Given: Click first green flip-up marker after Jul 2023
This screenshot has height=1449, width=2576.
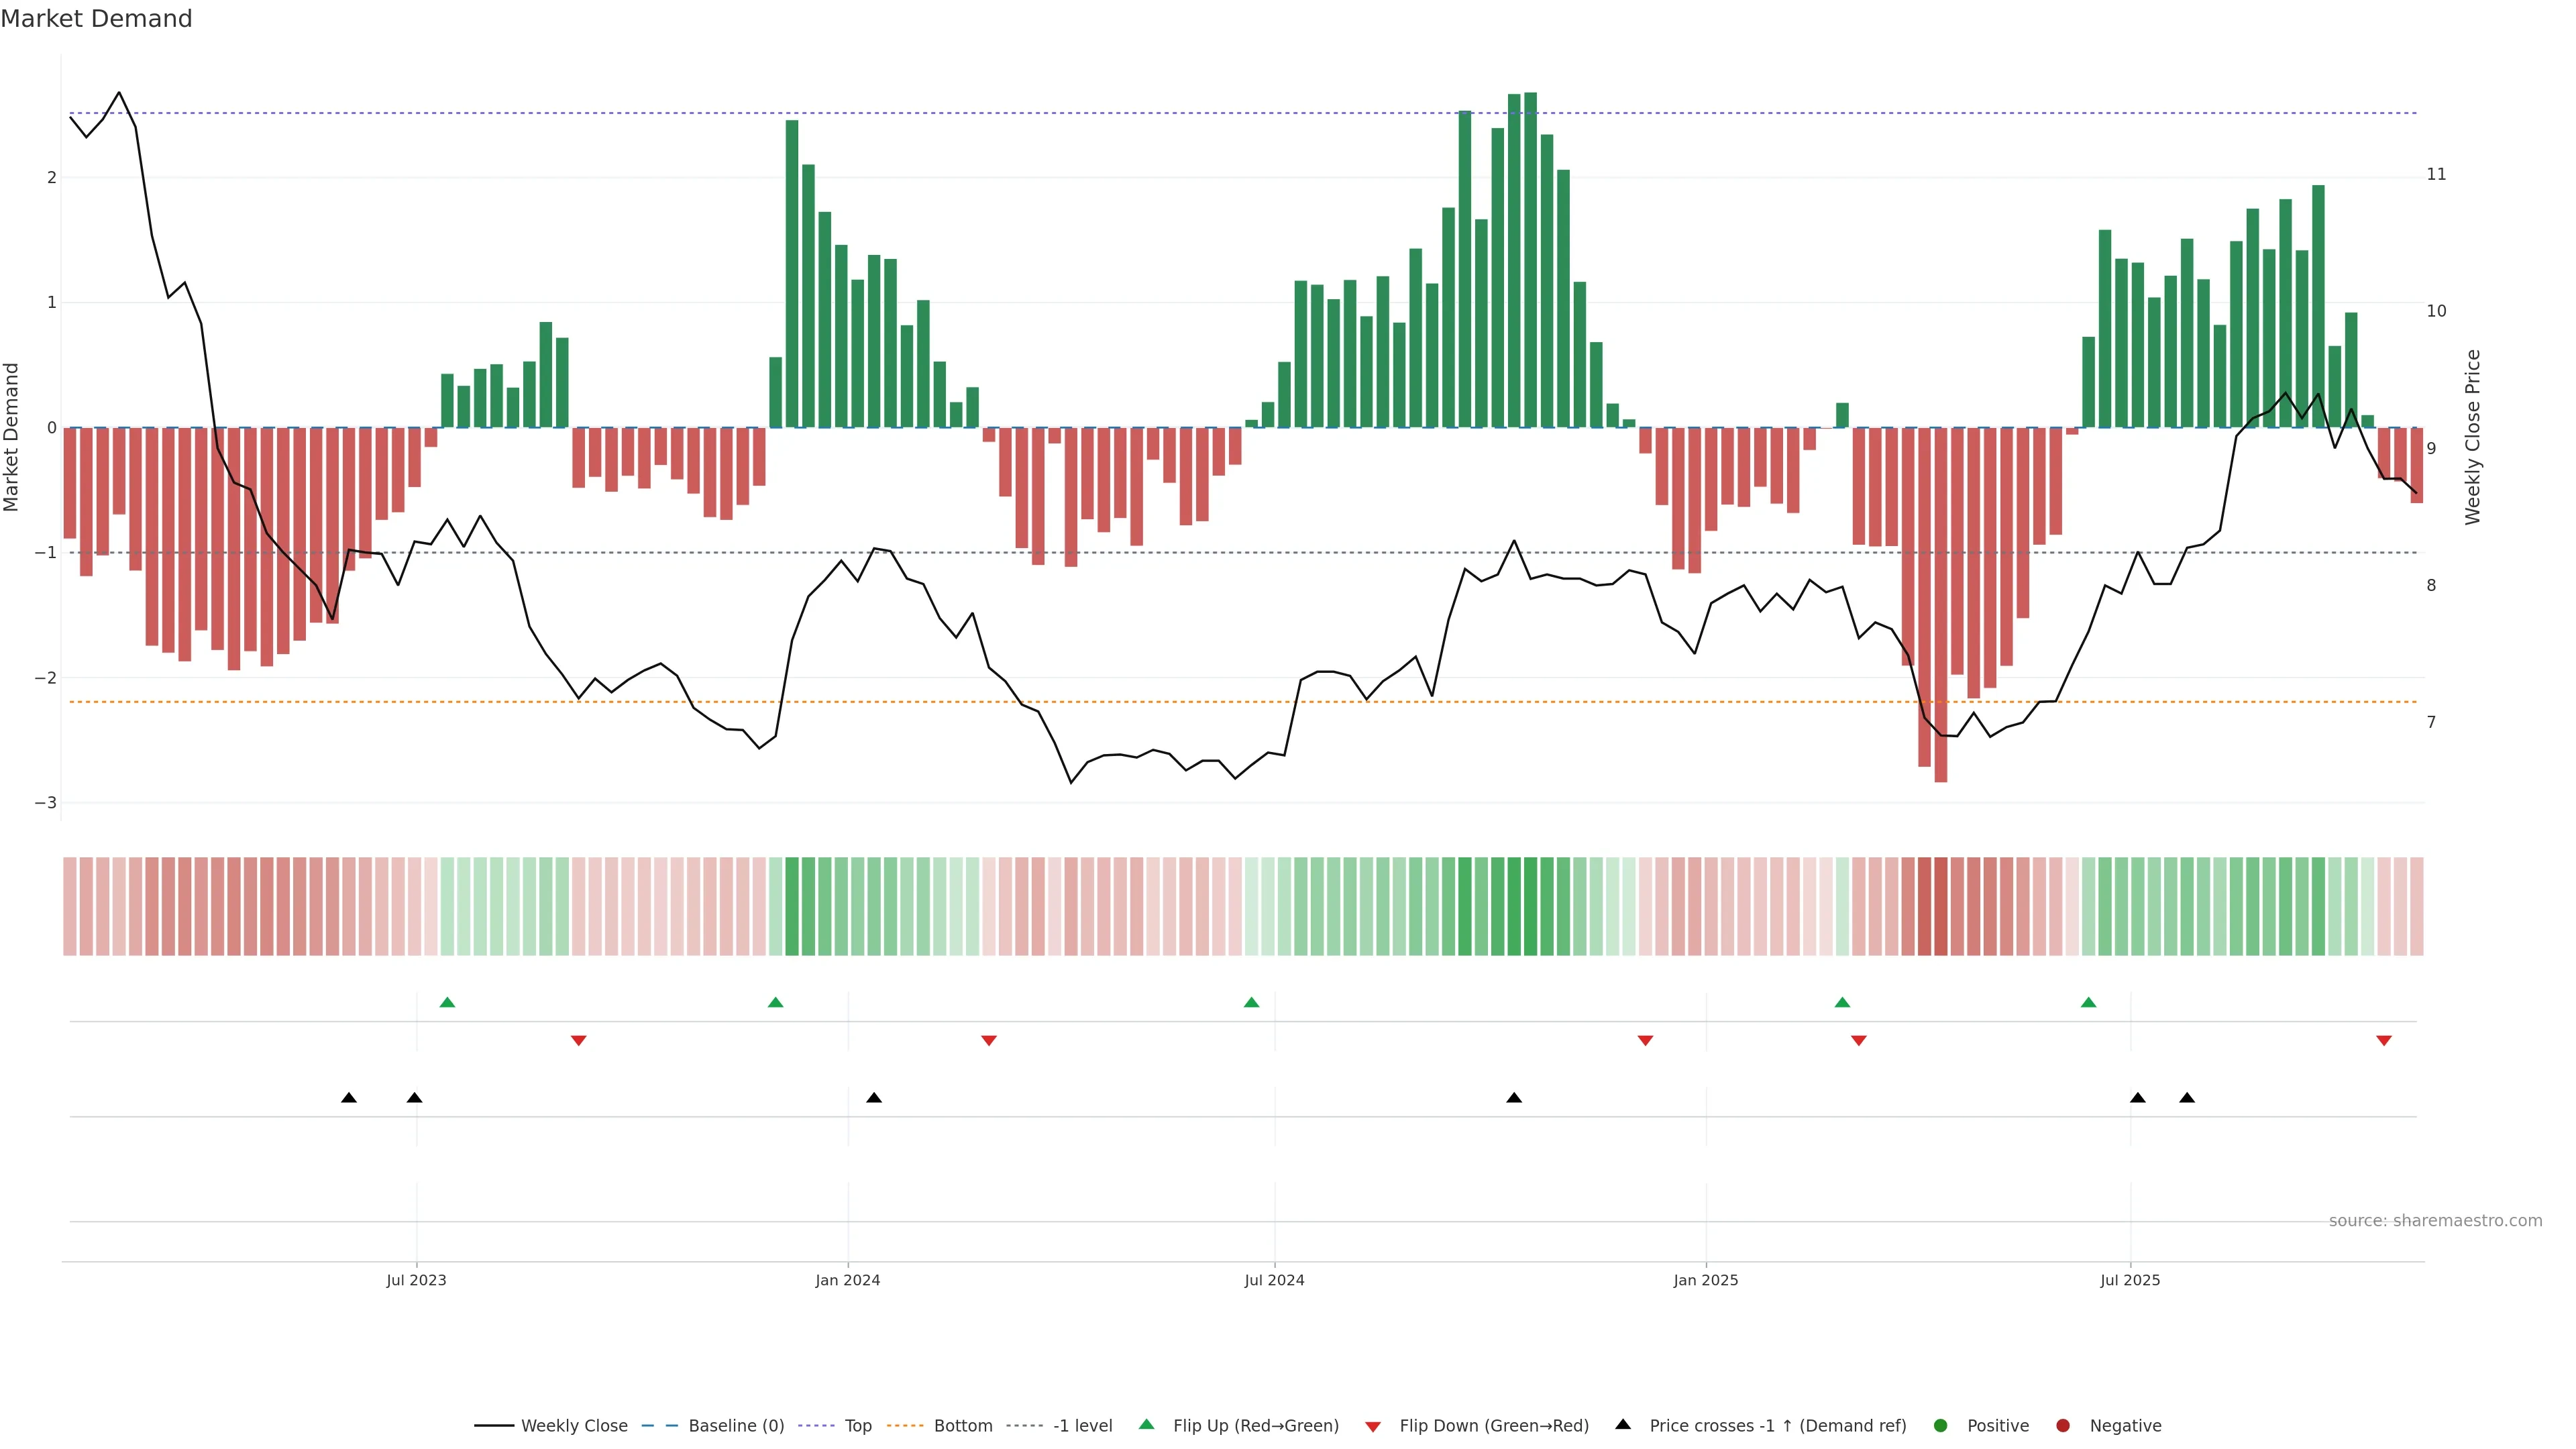Looking at the screenshot, I should point(447,1002).
